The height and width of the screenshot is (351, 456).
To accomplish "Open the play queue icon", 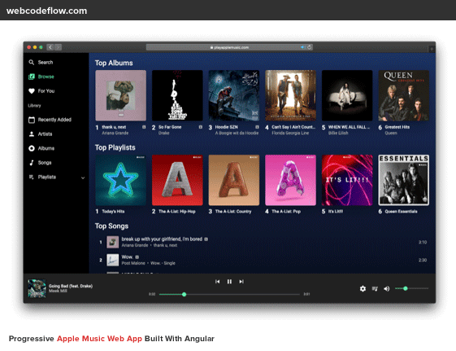I will 375,288.
